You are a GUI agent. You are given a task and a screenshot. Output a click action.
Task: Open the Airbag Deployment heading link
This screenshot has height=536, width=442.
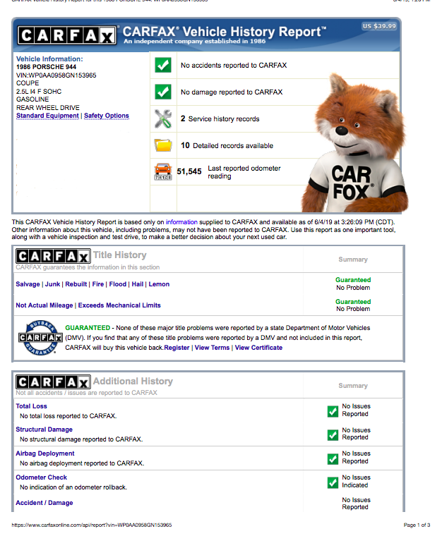[x=45, y=453]
